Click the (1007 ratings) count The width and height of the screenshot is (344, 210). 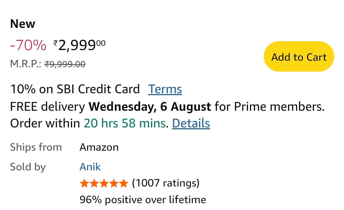(165, 183)
